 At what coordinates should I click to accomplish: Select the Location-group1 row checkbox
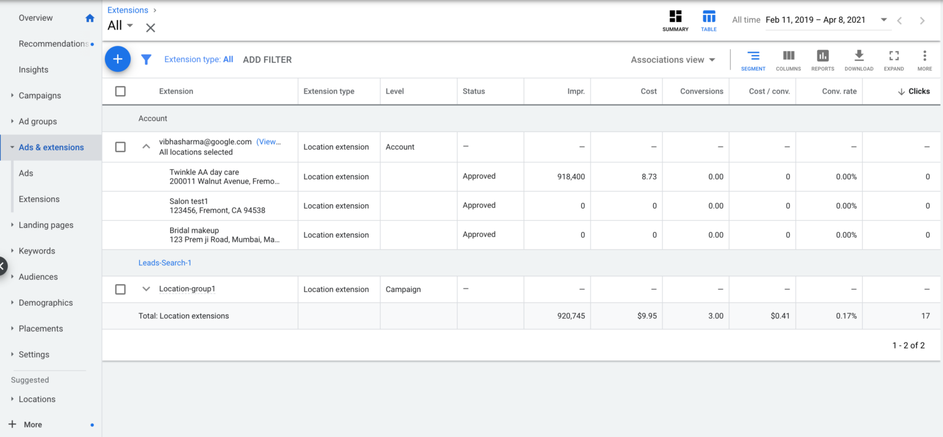[x=120, y=289]
